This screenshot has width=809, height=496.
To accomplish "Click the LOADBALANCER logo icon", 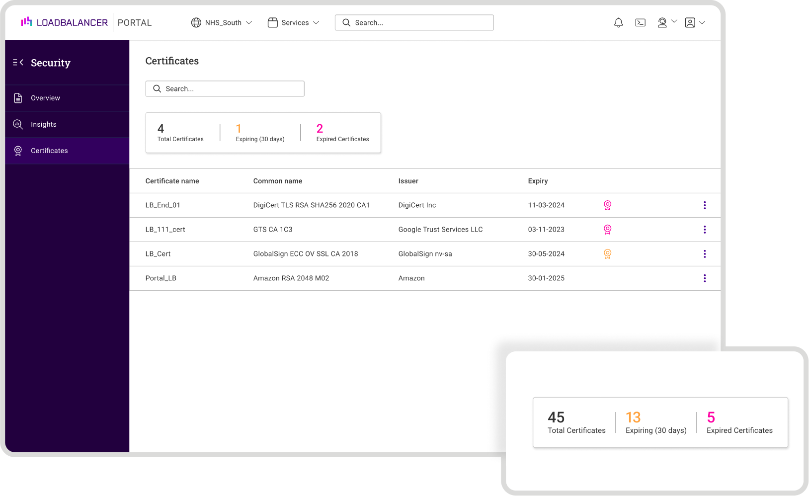I will (x=26, y=22).
